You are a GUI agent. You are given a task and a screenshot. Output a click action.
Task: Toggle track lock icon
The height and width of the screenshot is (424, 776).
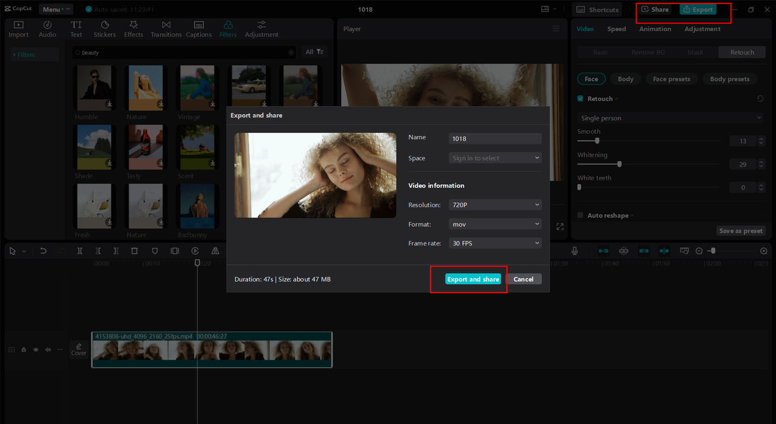point(24,349)
